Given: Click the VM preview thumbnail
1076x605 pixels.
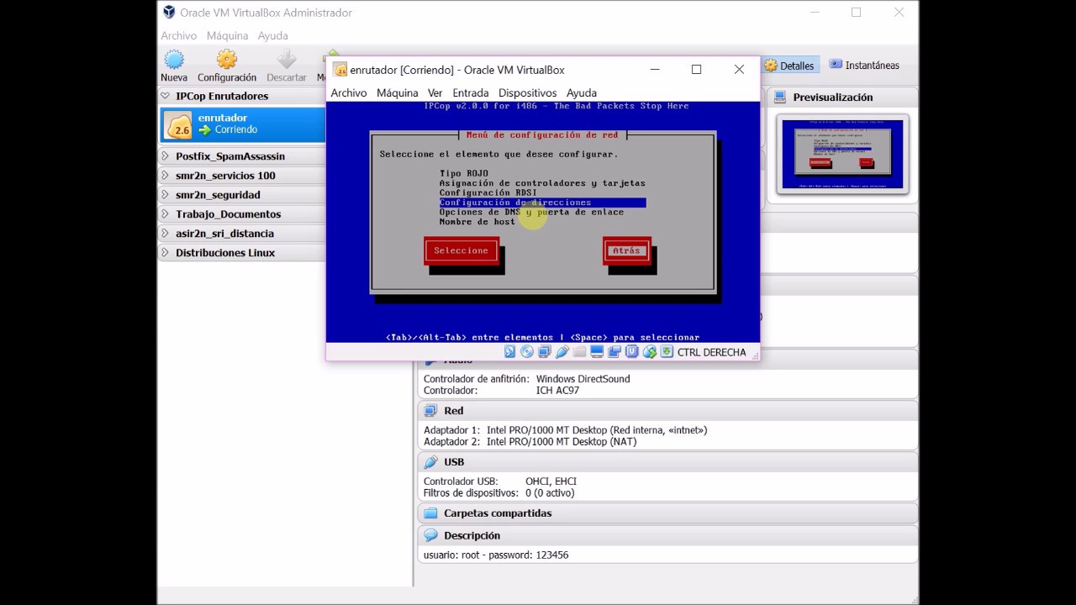Looking at the screenshot, I should (842, 154).
